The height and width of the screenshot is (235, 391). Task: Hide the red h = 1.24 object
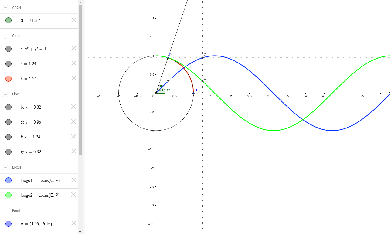point(8,78)
